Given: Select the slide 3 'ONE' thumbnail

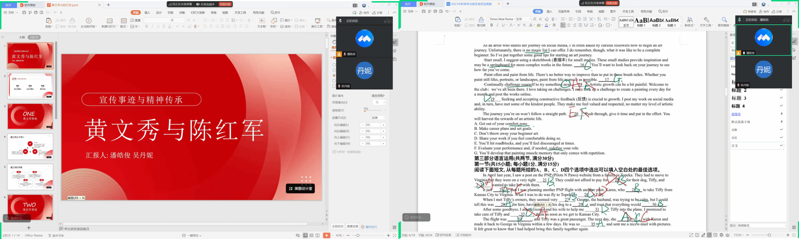Looking at the screenshot, I should [30, 116].
